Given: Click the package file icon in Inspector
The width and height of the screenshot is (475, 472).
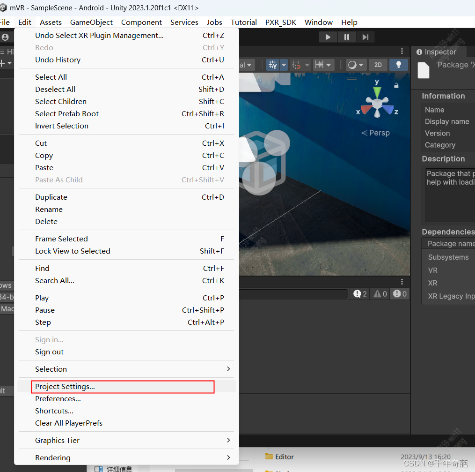Looking at the screenshot, I should [423, 70].
